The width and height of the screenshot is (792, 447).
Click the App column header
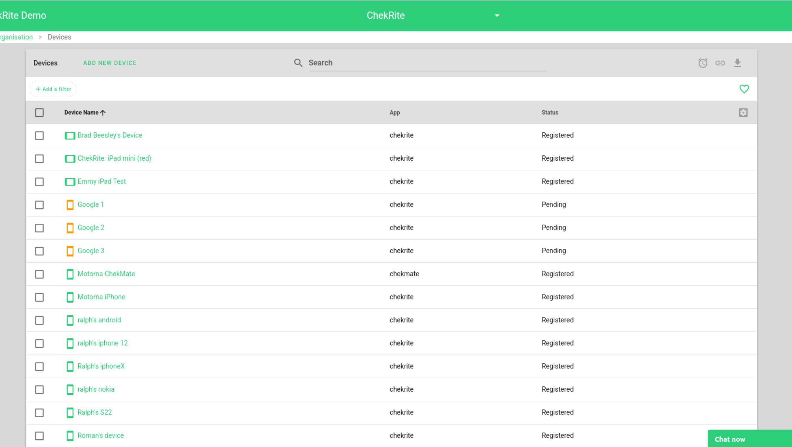click(x=395, y=113)
